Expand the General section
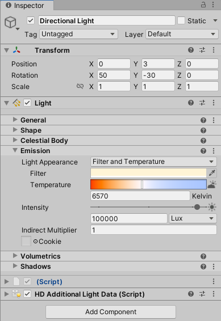 click(x=15, y=120)
